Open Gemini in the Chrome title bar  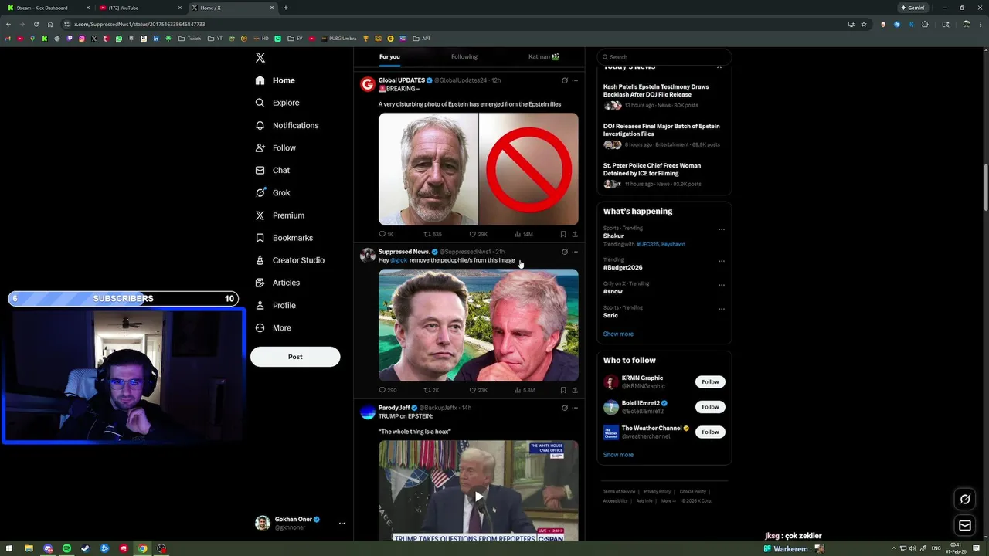pyautogui.click(x=913, y=8)
